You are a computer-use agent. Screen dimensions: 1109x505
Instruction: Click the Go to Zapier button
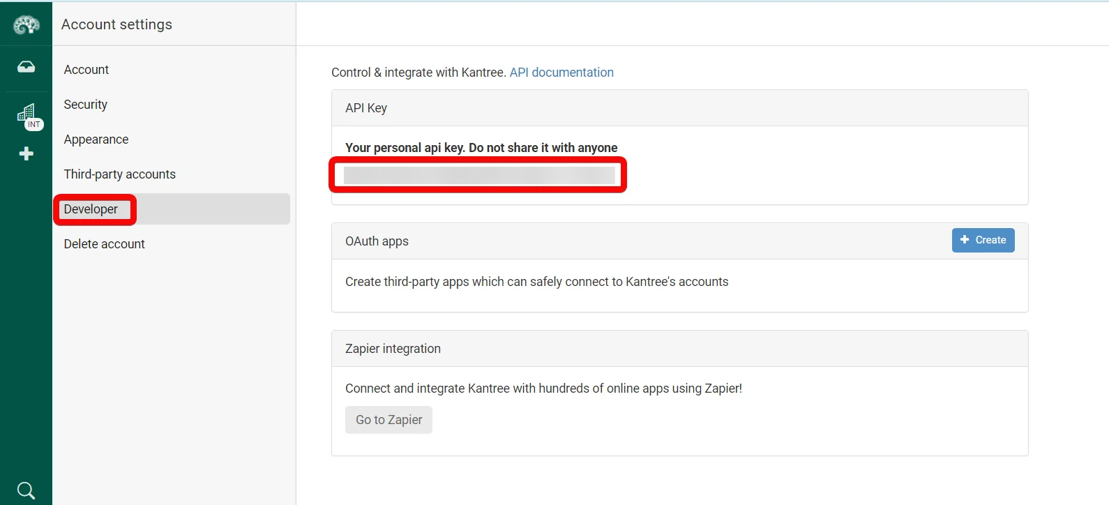click(388, 420)
